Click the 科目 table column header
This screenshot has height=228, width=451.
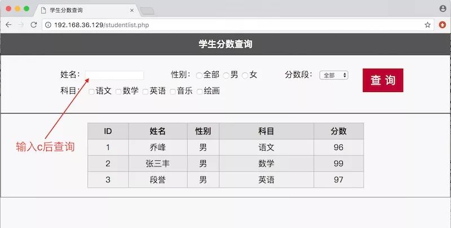[266, 131]
